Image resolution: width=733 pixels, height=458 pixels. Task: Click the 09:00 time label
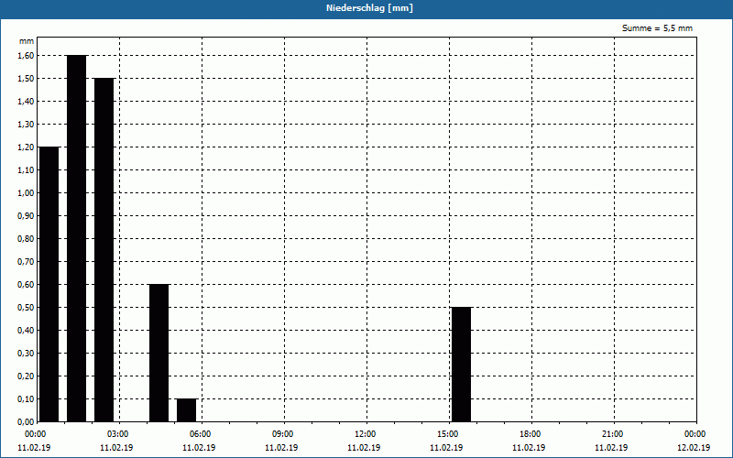tap(283, 434)
